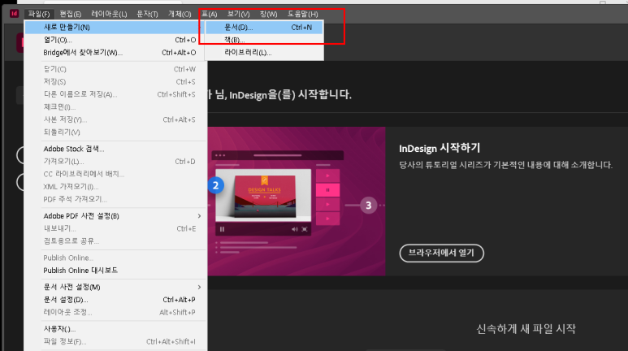This screenshot has height=351, width=628.
Task: Open the 표(A) menu
Action: click(x=209, y=14)
